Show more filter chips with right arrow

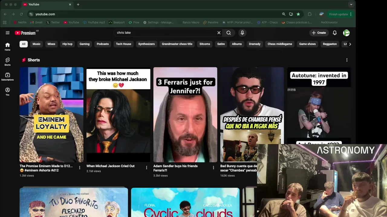pyautogui.click(x=350, y=44)
